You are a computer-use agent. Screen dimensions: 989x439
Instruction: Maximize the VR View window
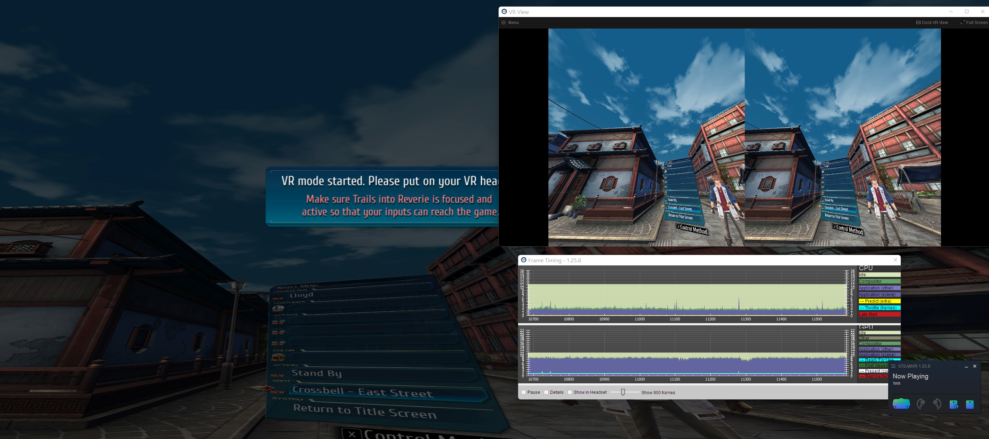tap(967, 11)
